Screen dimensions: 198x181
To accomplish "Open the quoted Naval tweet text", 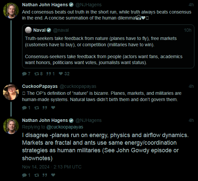I will point(104,51).
